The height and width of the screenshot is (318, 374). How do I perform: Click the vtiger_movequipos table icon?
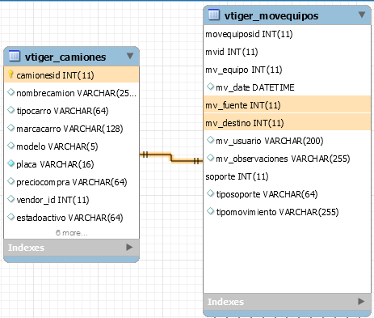point(214,15)
